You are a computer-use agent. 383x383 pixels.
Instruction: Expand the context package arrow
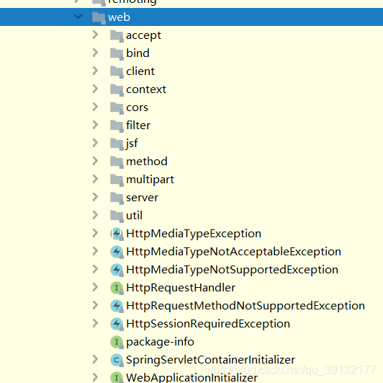click(x=95, y=89)
